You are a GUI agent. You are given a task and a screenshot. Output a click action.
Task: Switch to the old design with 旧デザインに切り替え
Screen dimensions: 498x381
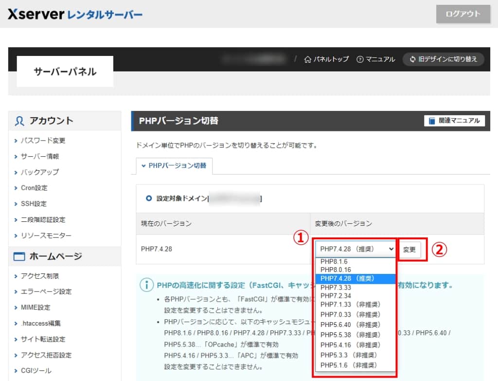coord(444,59)
